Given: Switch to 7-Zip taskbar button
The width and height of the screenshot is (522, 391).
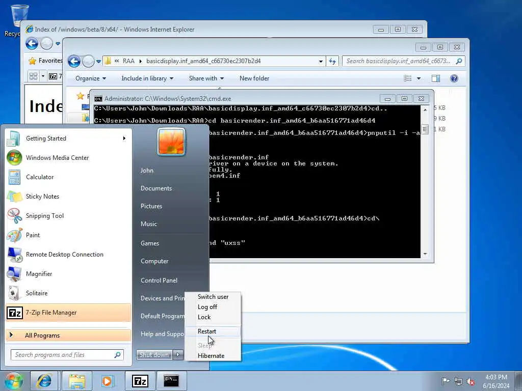Looking at the screenshot, I should click(140, 381).
